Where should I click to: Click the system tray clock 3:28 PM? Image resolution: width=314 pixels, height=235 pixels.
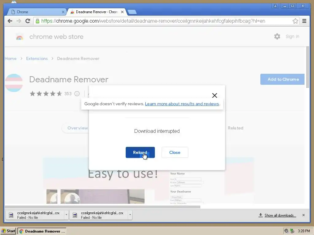304,231
